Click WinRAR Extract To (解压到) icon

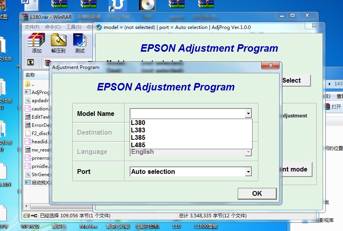58,43
